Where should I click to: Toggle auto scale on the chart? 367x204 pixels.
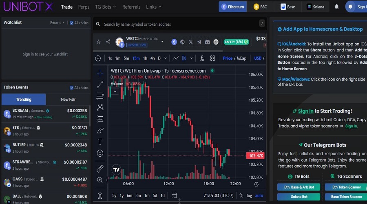pos(259,195)
